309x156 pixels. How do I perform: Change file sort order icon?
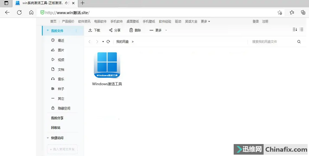295,30
